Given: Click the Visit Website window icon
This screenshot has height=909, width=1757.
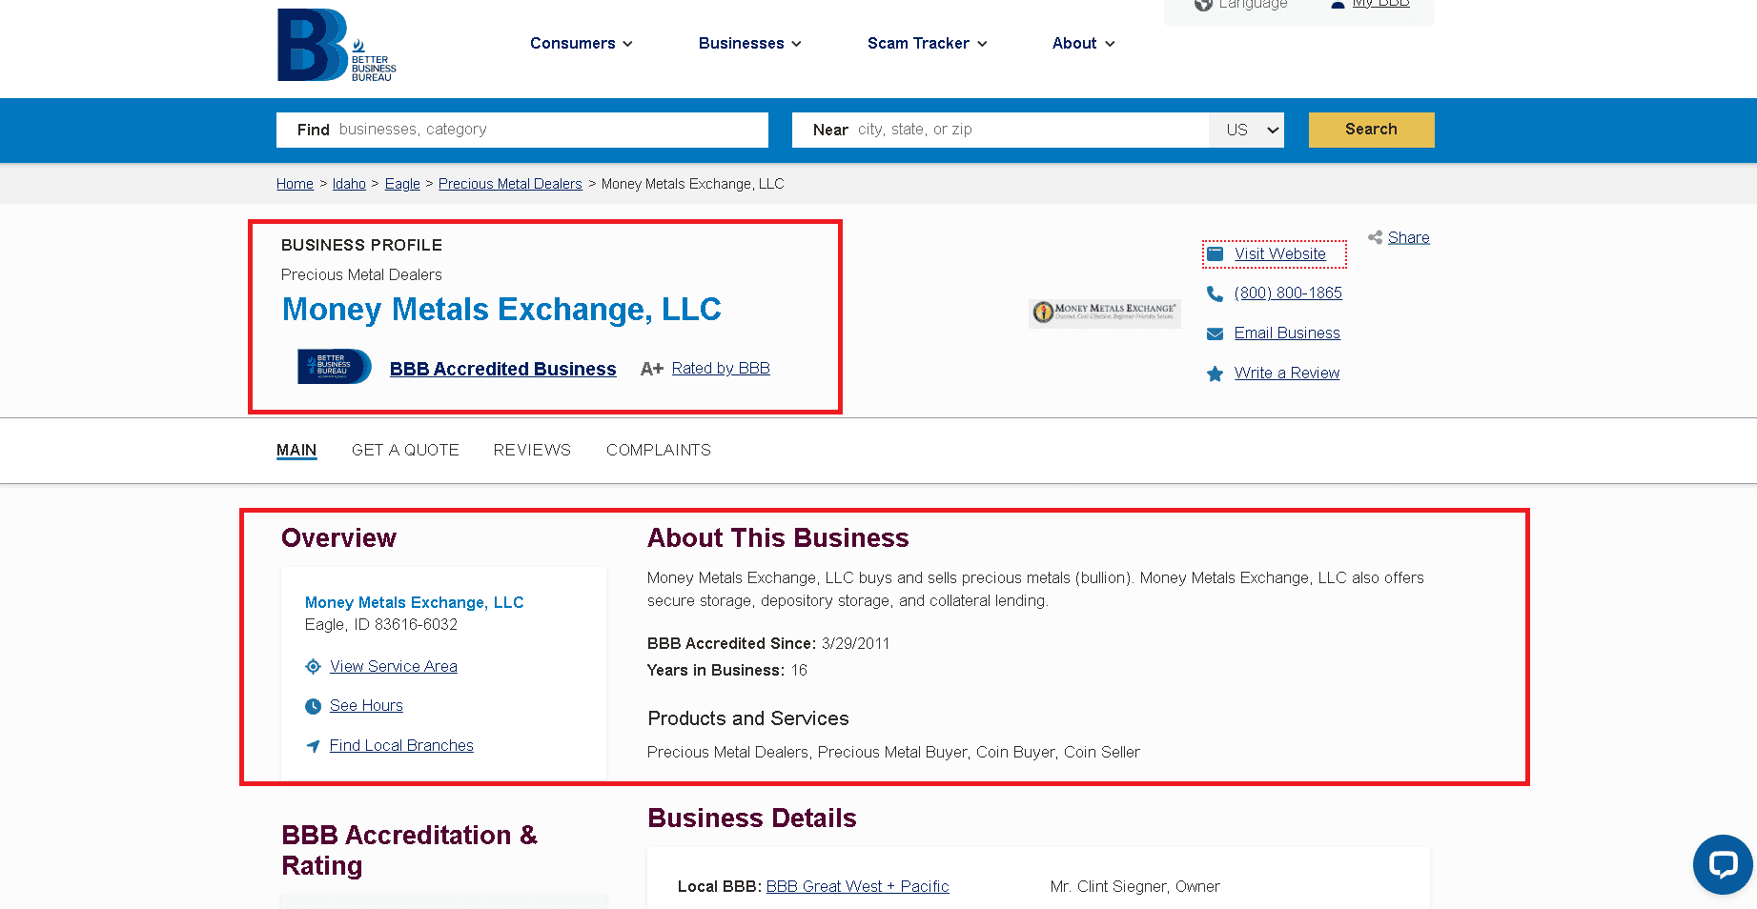Looking at the screenshot, I should [x=1215, y=254].
